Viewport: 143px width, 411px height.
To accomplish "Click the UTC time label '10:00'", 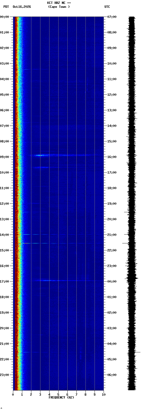I will pos(112,64).
